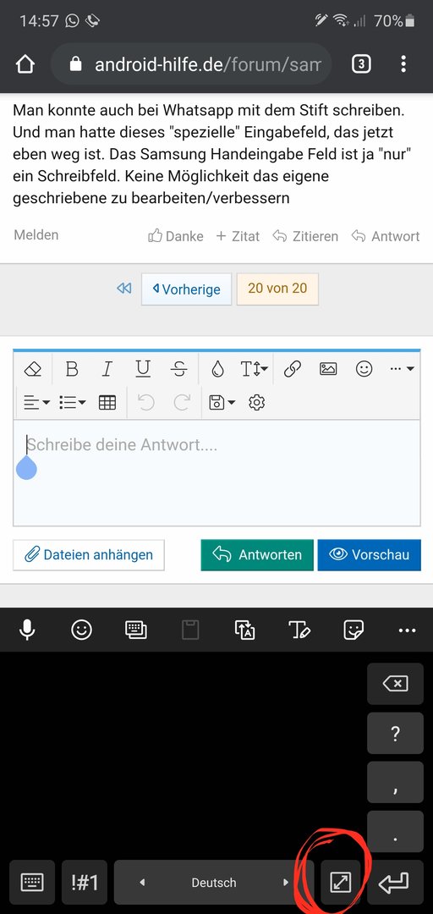Open browser tab switcher showing 3
The image size is (433, 914).
click(361, 64)
